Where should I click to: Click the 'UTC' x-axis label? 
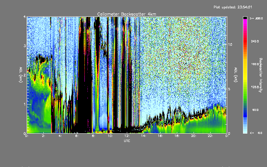pos(127,141)
